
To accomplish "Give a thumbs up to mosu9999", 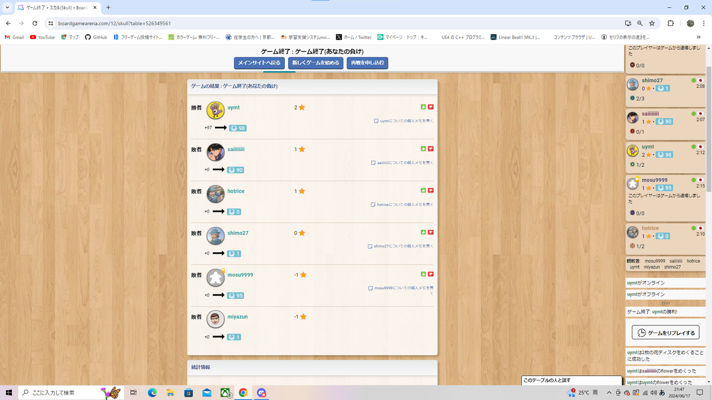I will (423, 274).
